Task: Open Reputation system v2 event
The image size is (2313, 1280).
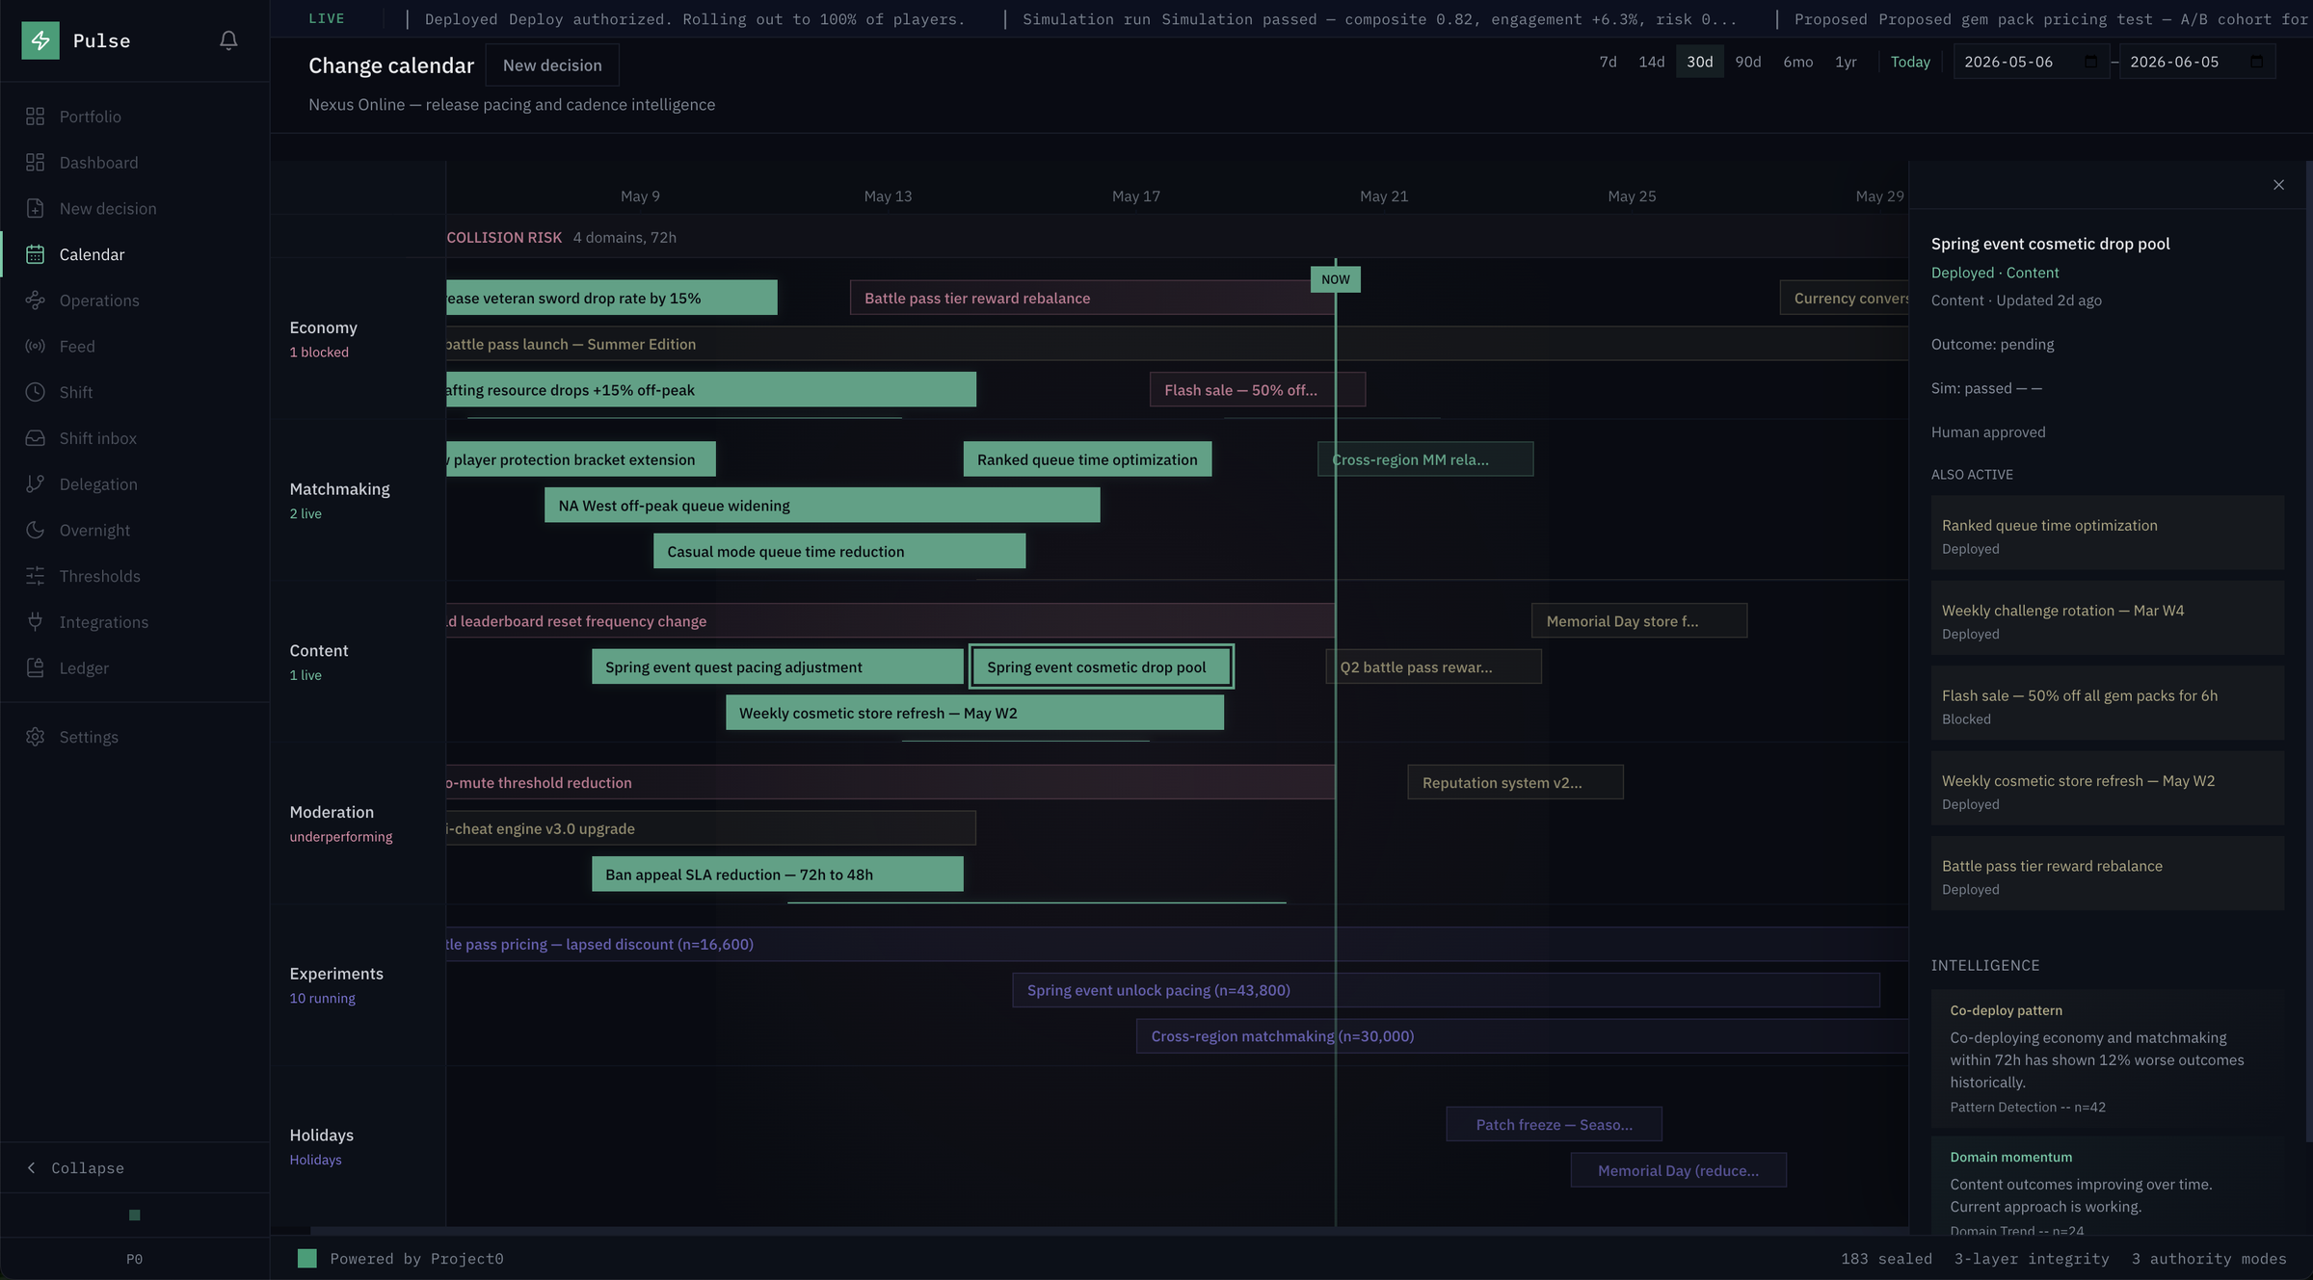Action: [1515, 783]
